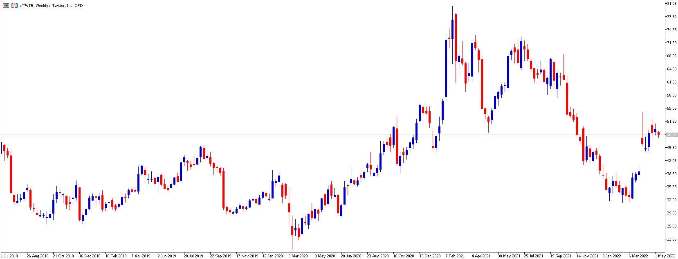Click the '13 Dec 2020' date label
The height and width of the screenshot is (259, 678).
[430, 256]
